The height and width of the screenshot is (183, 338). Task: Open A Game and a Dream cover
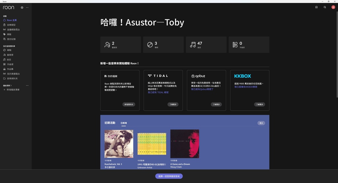point(185,144)
